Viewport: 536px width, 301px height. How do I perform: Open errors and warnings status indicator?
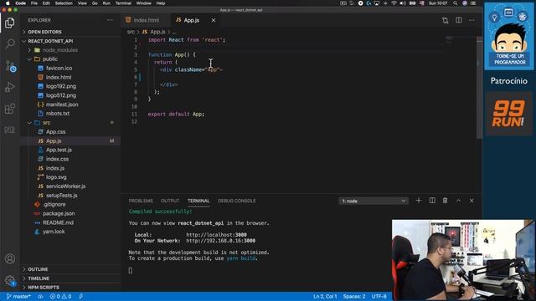pyautogui.click(x=61, y=296)
